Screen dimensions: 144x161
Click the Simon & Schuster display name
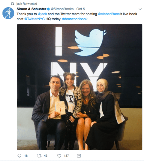click(31, 9)
